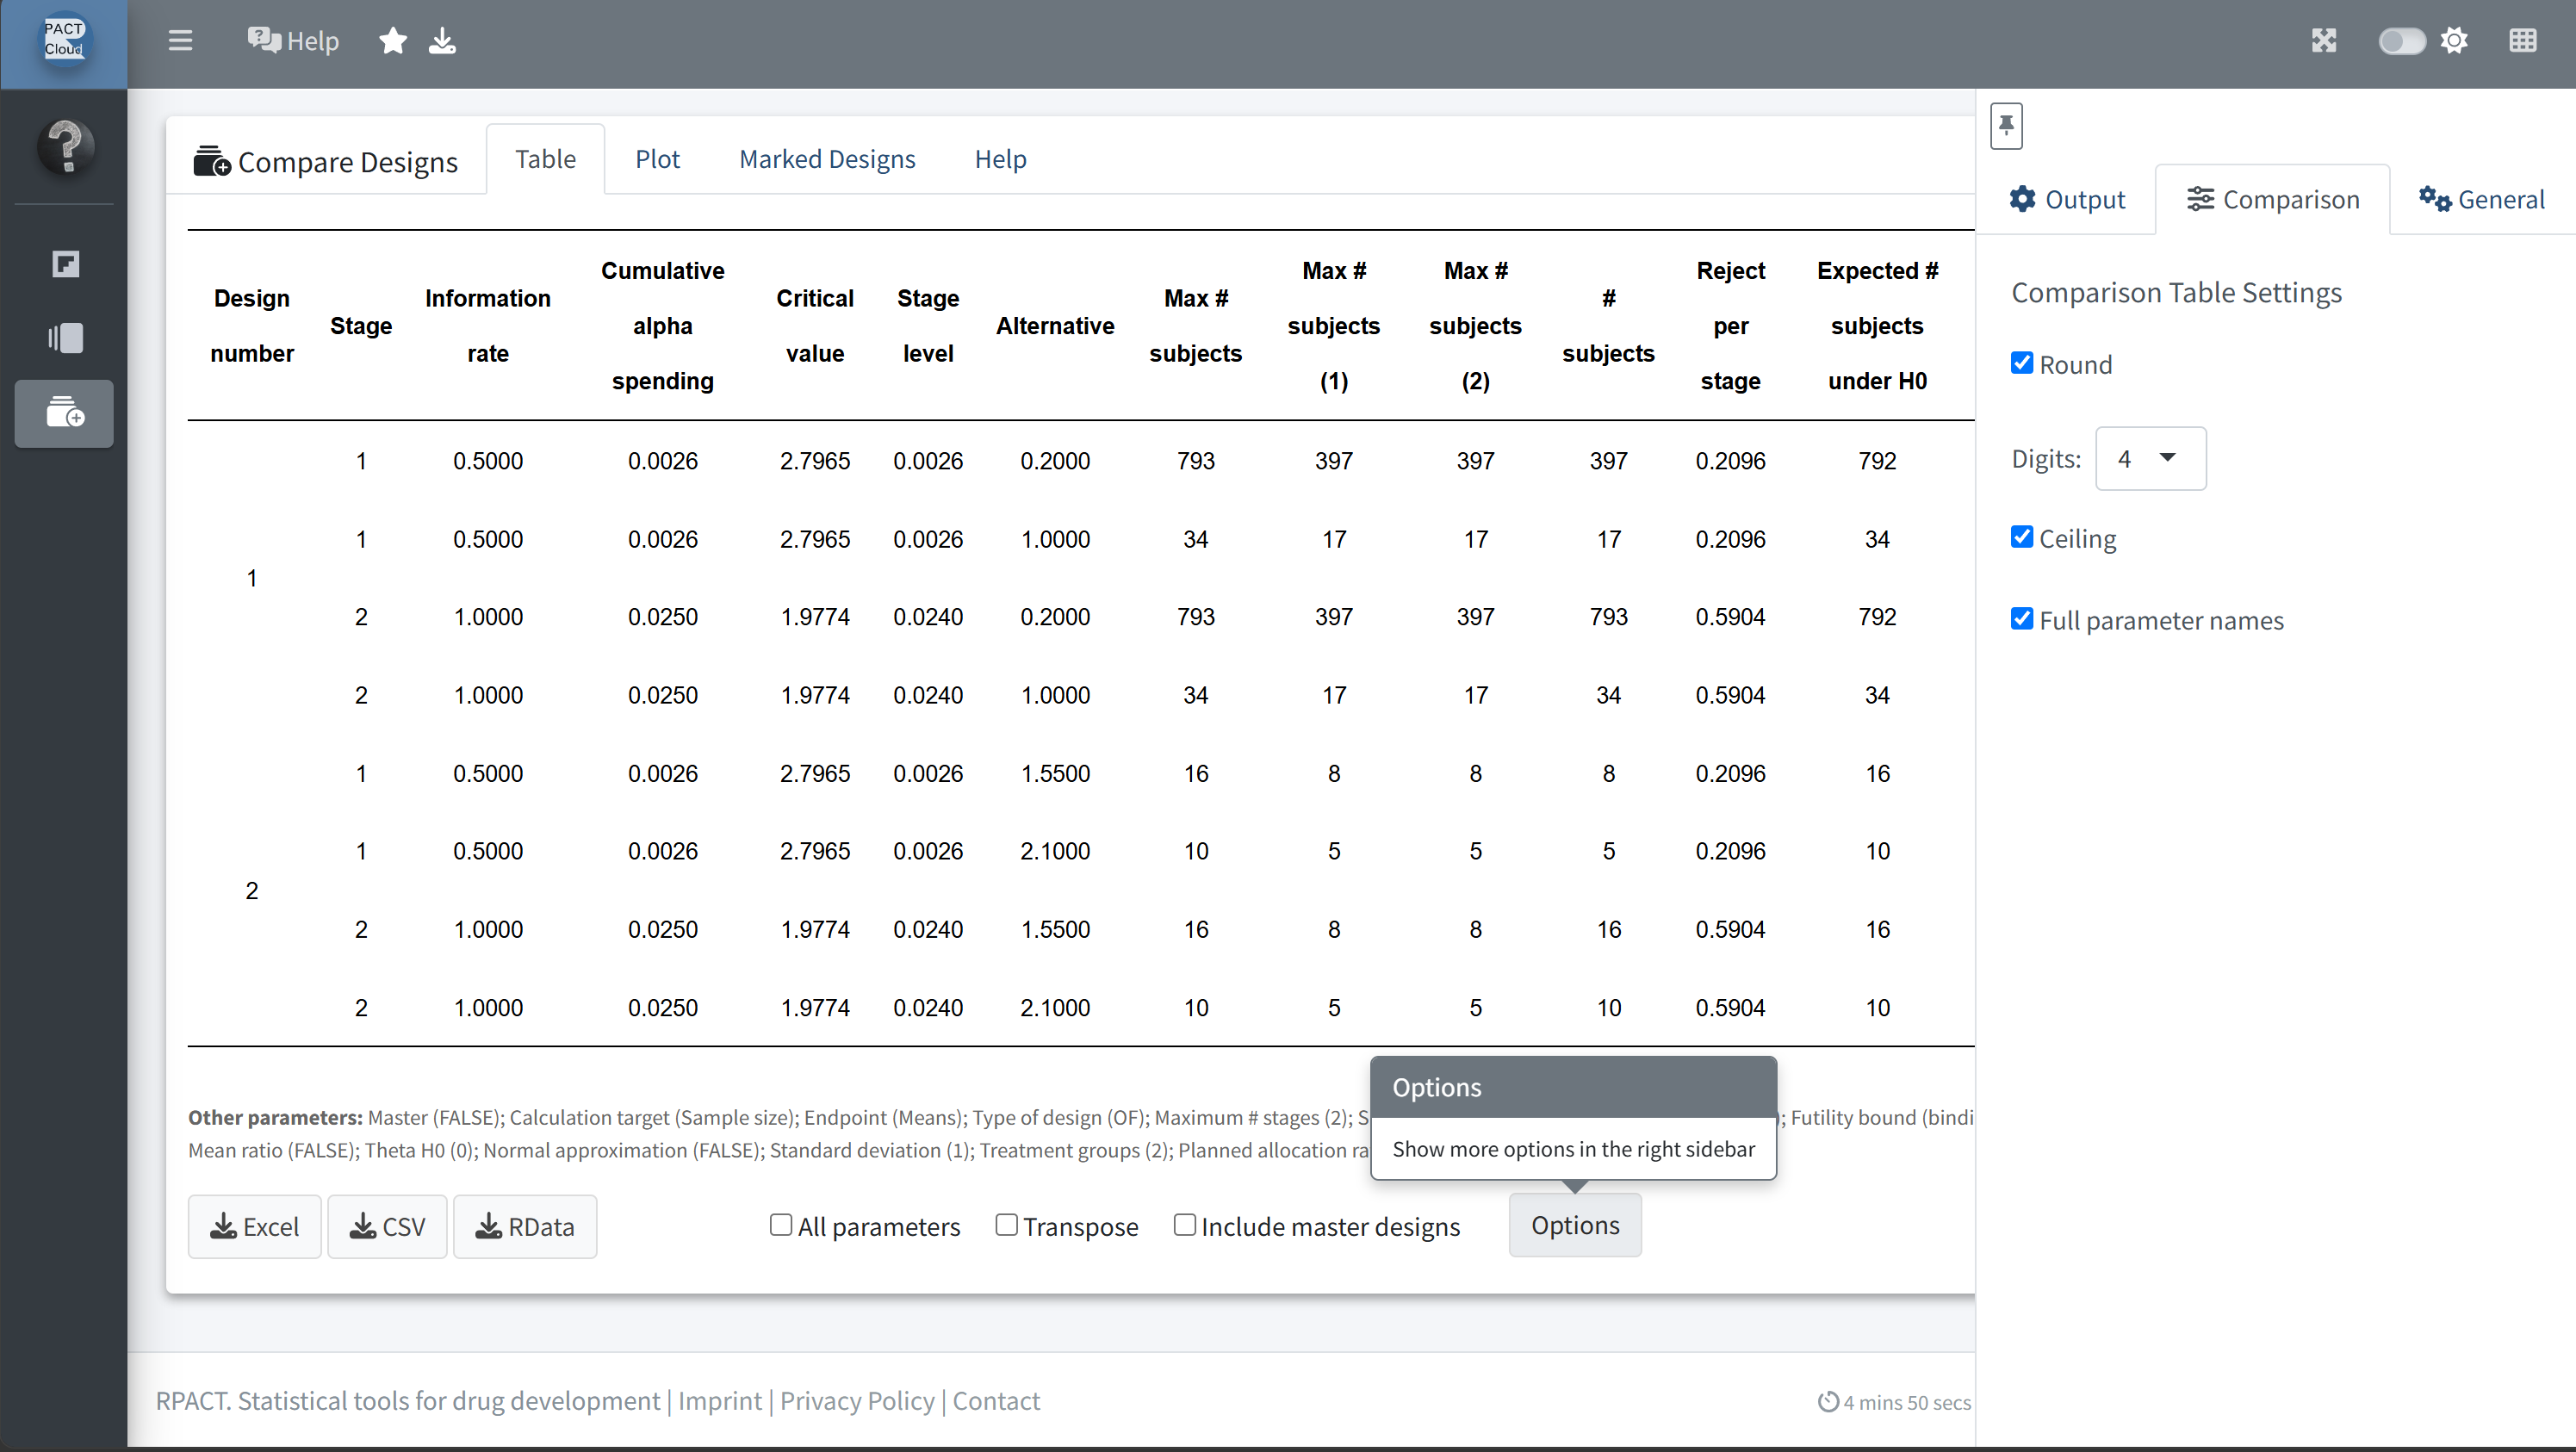Download table as Excel
The height and width of the screenshot is (1452, 2576).
pos(255,1227)
